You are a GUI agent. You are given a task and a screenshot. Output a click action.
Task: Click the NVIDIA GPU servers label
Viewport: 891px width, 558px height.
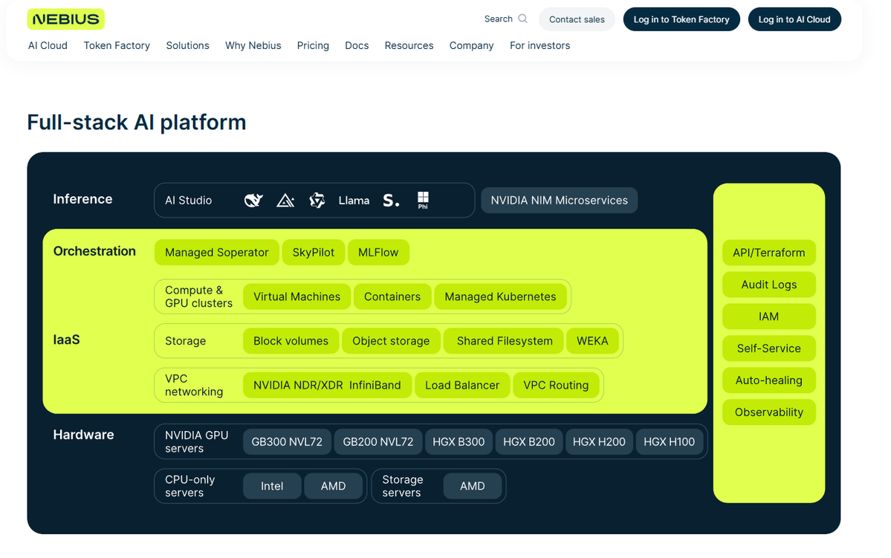[x=197, y=441]
